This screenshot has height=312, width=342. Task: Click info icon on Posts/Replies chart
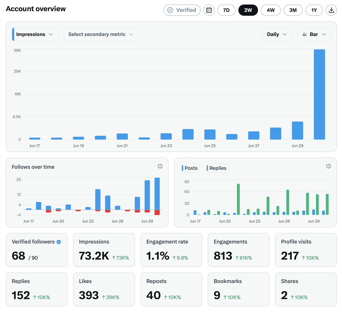pyautogui.click(x=329, y=166)
